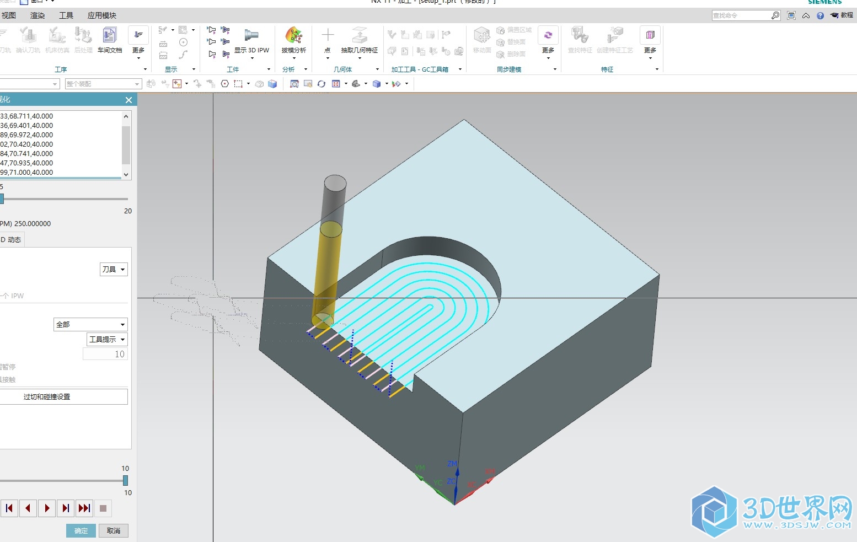Click the view orientation grid icon
Image resolution: width=857 pixels, height=542 pixels.
(x=336, y=84)
